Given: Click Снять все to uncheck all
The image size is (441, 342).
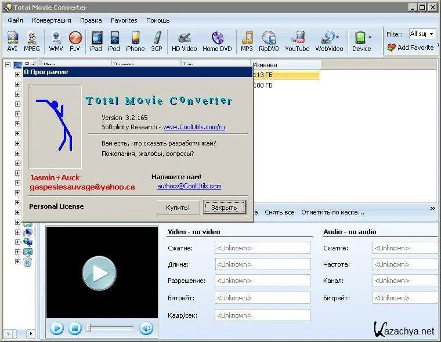Looking at the screenshot, I should click(280, 213).
